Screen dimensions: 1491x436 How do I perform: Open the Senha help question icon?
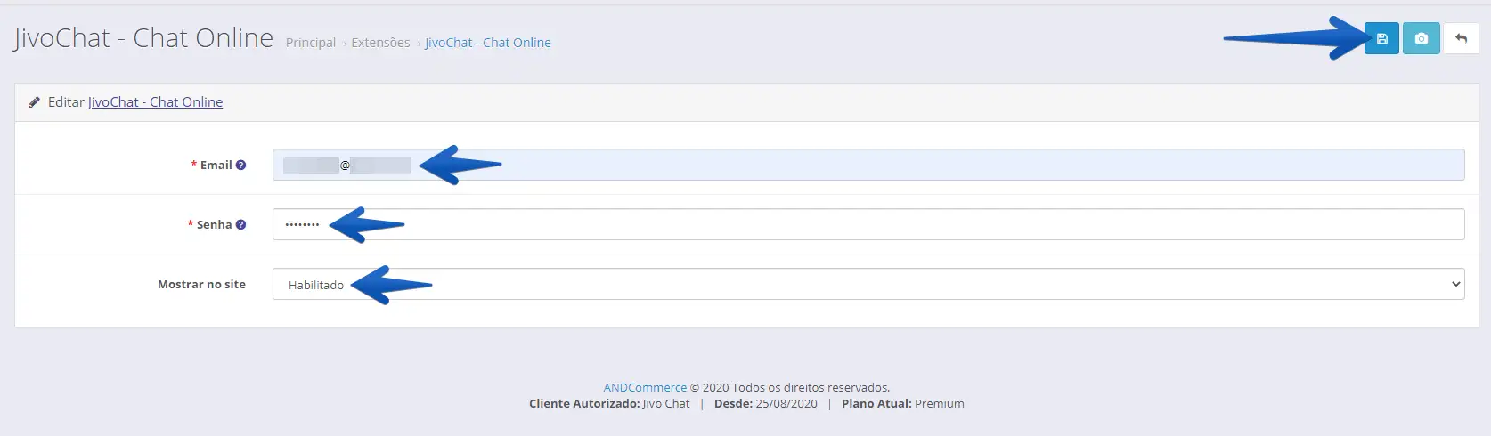coord(240,224)
